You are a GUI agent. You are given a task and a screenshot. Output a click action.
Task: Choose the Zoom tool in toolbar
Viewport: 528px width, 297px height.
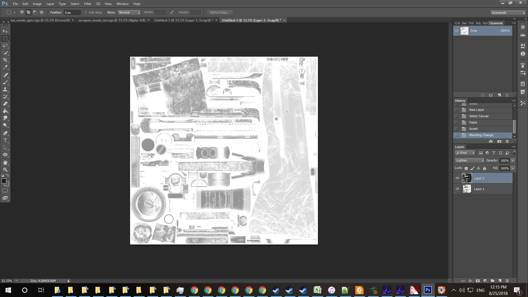point(5,170)
